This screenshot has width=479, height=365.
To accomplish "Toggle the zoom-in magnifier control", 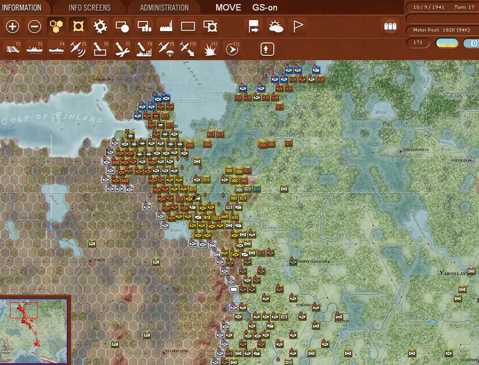I will point(12,26).
